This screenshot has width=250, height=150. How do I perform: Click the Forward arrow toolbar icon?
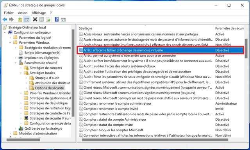click(x=11, y=20)
